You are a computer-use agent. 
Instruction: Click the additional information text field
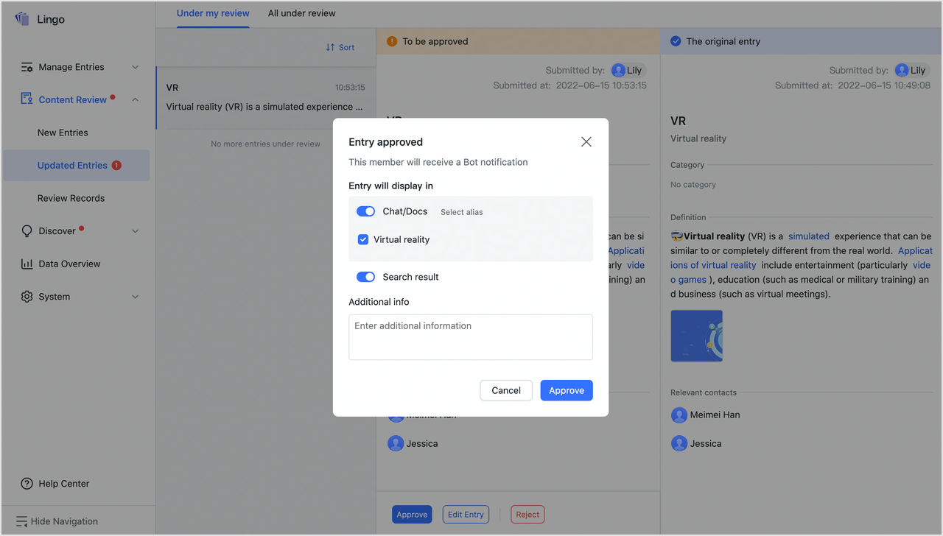pyautogui.click(x=470, y=336)
